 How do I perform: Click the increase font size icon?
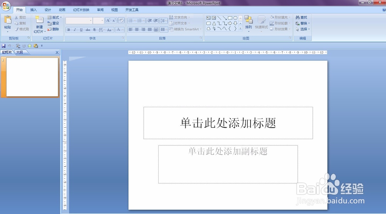point(108,20)
